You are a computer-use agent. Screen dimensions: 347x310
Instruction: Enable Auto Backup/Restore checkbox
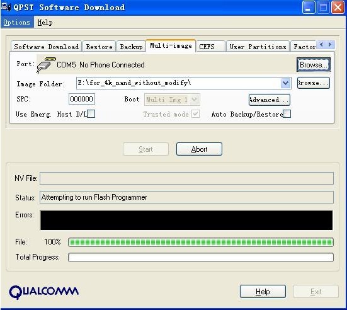point(287,114)
